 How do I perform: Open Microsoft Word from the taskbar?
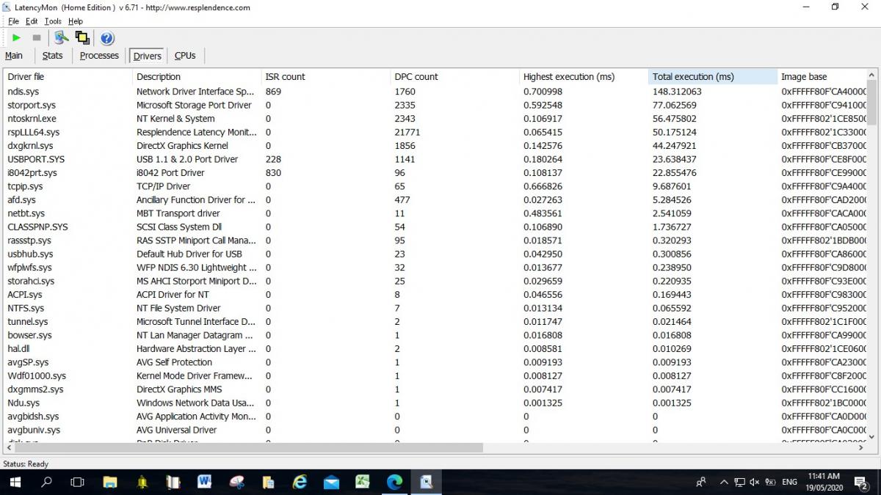205,482
